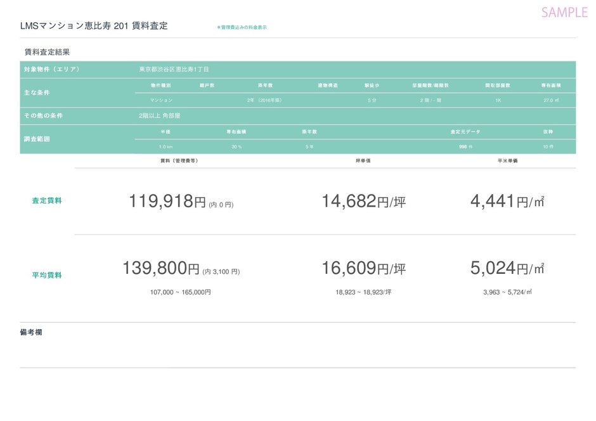
Task: Click the 調査範囲 row label
Action: tap(37, 139)
